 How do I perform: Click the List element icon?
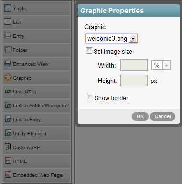pyautogui.click(x=8, y=22)
